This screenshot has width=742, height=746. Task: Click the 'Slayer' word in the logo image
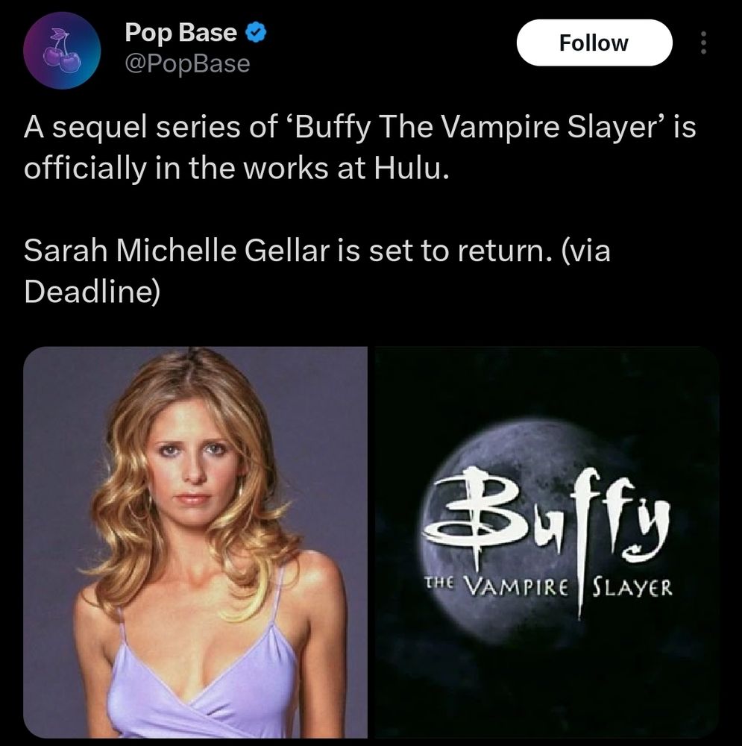coord(632,587)
